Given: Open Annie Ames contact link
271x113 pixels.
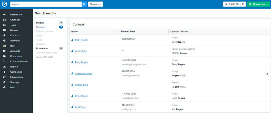Looking at the screenshot, I should (x=81, y=51).
